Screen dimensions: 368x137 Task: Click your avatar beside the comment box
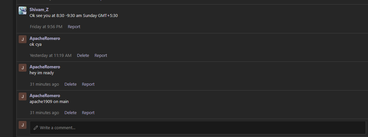point(23,125)
